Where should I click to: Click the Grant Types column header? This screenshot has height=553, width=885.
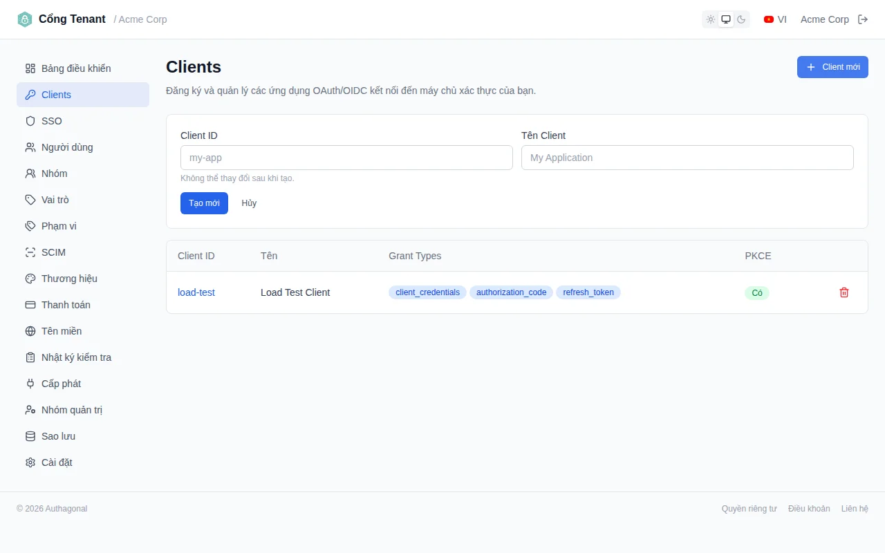coord(415,256)
